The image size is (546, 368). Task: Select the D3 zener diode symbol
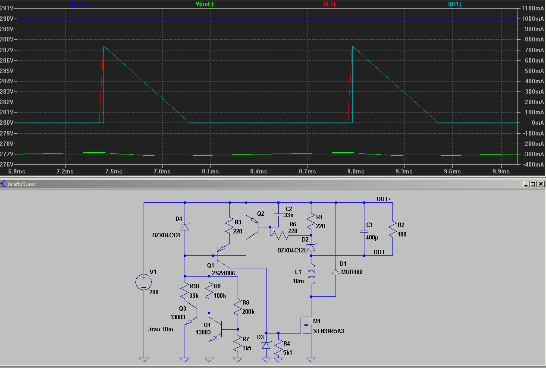[x=266, y=344]
